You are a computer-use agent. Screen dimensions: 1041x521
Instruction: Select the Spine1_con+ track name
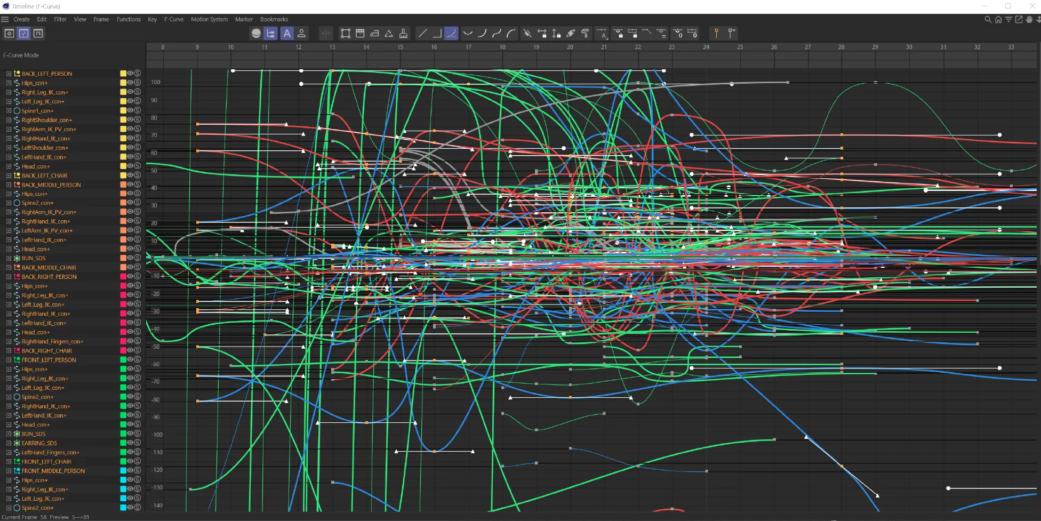point(37,110)
